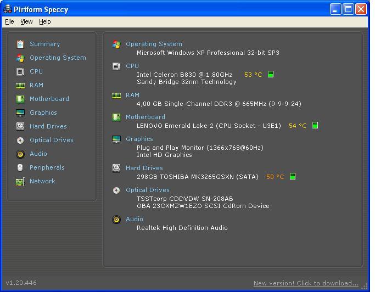Click the Windows flag icon beside sidebar Operating System
Image resolution: width=375 pixels, height=292 pixels.
pos(20,58)
